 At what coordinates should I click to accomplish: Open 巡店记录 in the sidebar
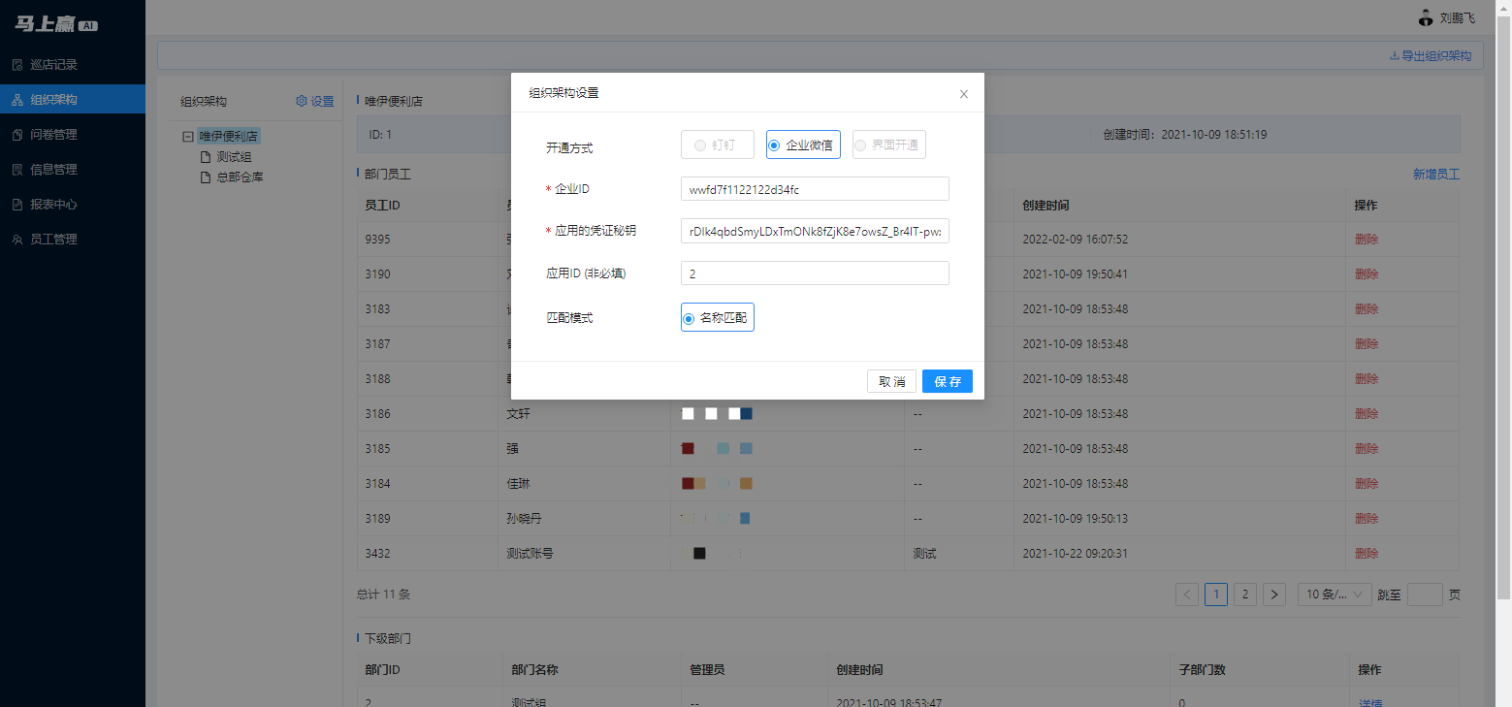click(73, 65)
